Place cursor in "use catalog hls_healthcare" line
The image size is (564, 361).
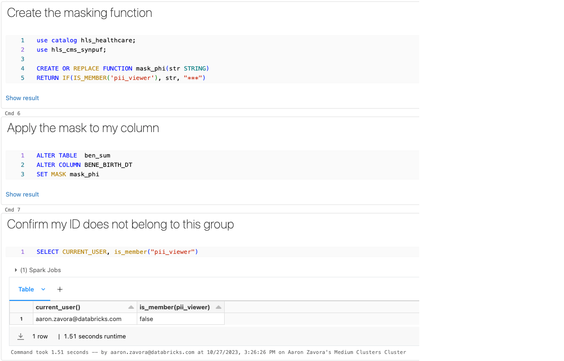(x=86, y=40)
